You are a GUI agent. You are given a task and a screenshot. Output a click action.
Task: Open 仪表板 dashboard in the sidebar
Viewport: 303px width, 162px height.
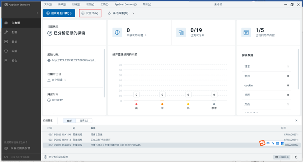pyautogui.click(x=21, y=23)
